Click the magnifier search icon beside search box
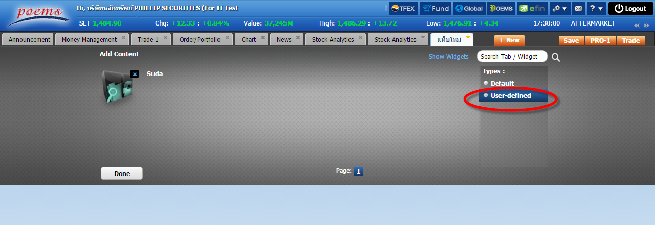655x225 pixels. point(556,57)
